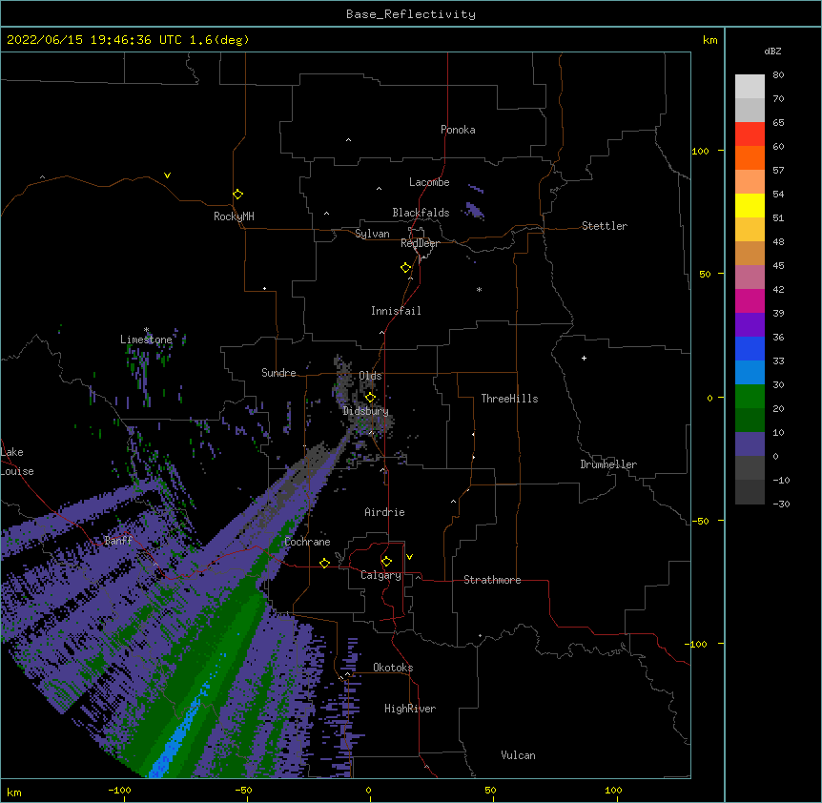The image size is (822, 803).
Task: Select the Olds label
Action: 370,376
